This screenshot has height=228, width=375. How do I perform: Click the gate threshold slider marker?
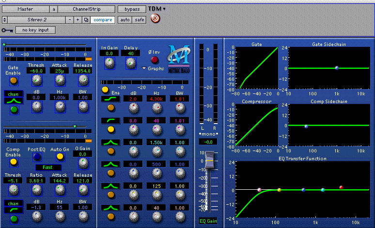4,45
